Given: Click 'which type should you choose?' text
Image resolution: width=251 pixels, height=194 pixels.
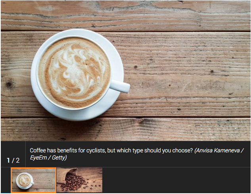Looking at the screenshot, I should (150, 151).
